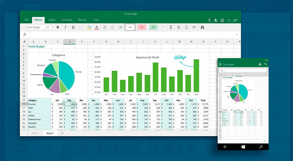Open Find with the binoculars icon

point(202,27)
